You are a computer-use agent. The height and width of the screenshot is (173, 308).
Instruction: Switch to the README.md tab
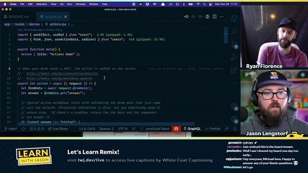point(16,17)
